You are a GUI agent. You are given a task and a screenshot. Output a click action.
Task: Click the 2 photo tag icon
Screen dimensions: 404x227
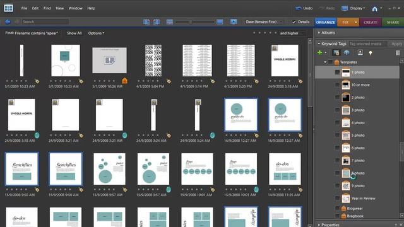pos(345,97)
